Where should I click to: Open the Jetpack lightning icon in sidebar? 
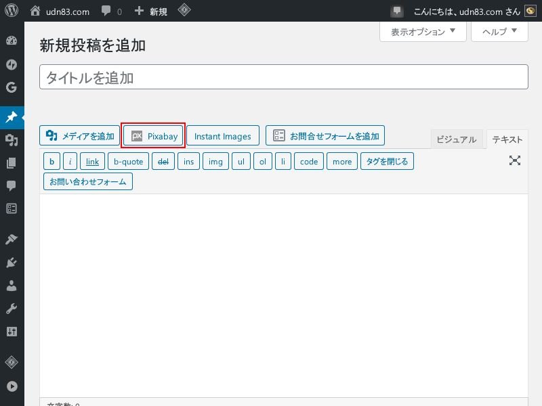[12, 64]
